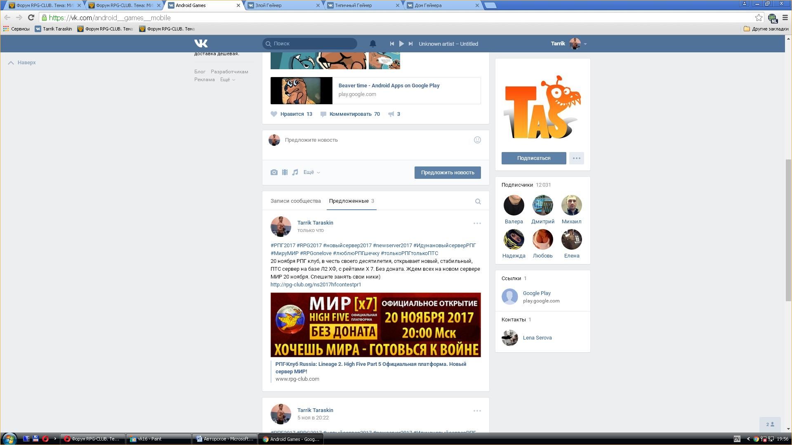The image size is (792, 445).
Task: Skip to previous track in header player
Action: (392, 44)
